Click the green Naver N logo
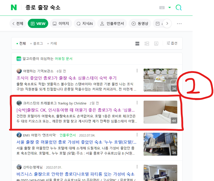 pyautogui.click(x=14, y=7)
